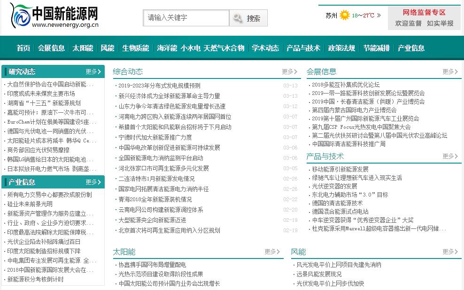
Task: Go to the 首页 navigation tab
Action: (x=23, y=48)
